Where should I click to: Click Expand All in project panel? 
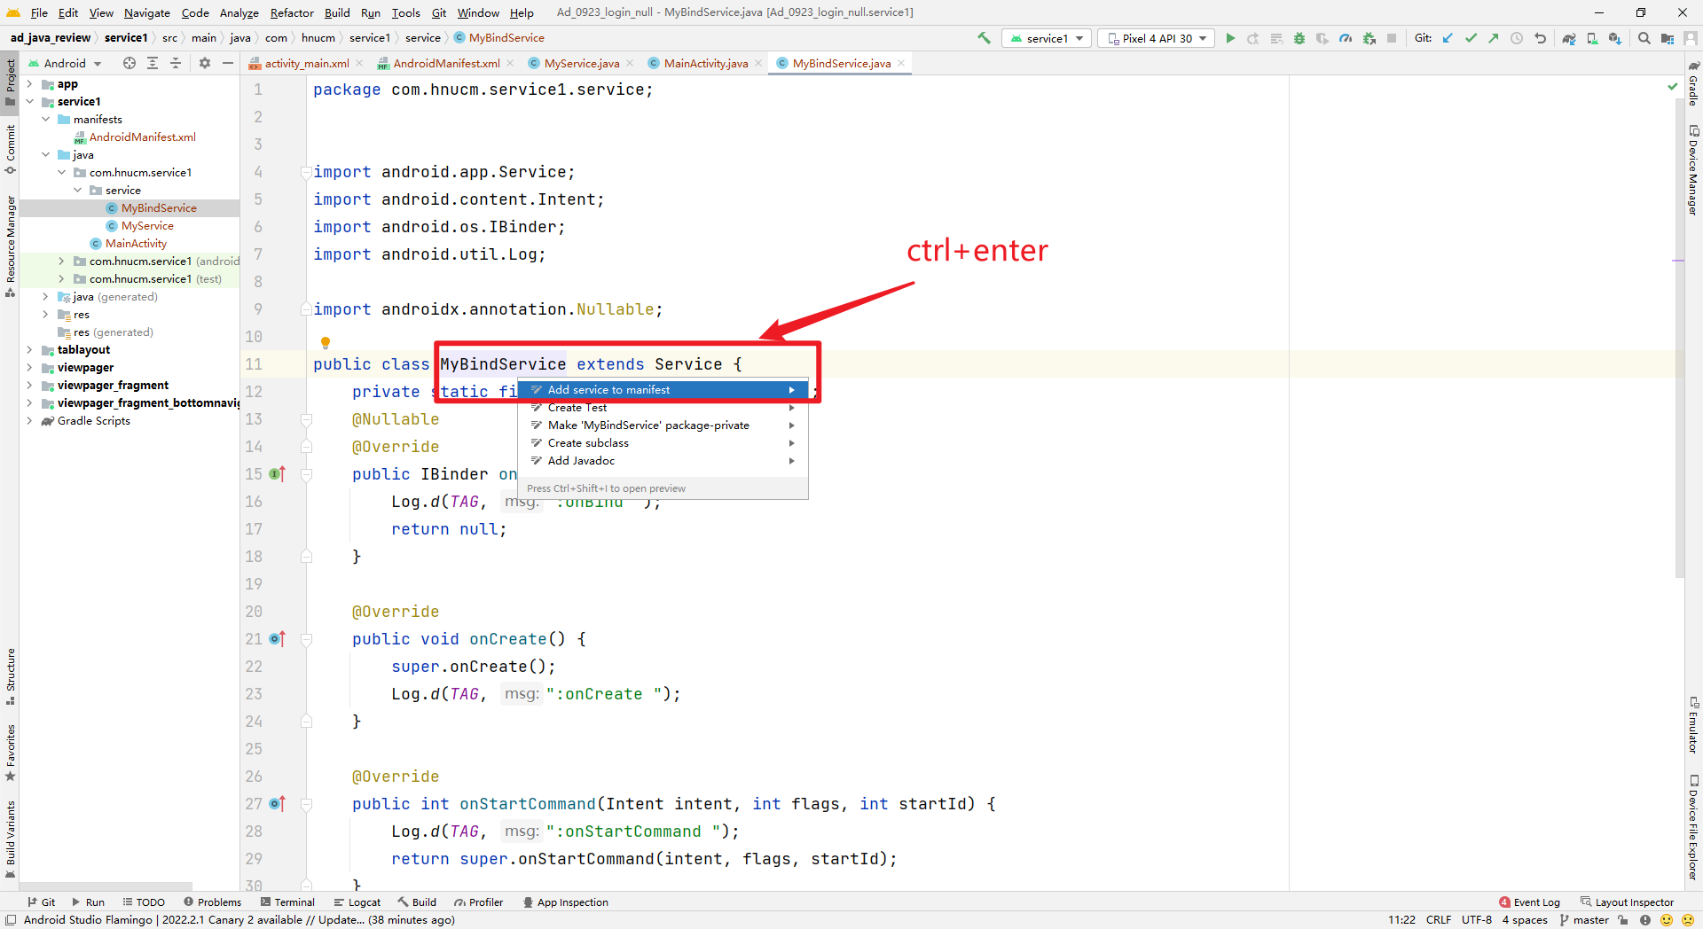(153, 63)
